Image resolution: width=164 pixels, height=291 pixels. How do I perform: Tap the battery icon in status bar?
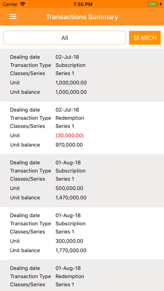point(153,4)
